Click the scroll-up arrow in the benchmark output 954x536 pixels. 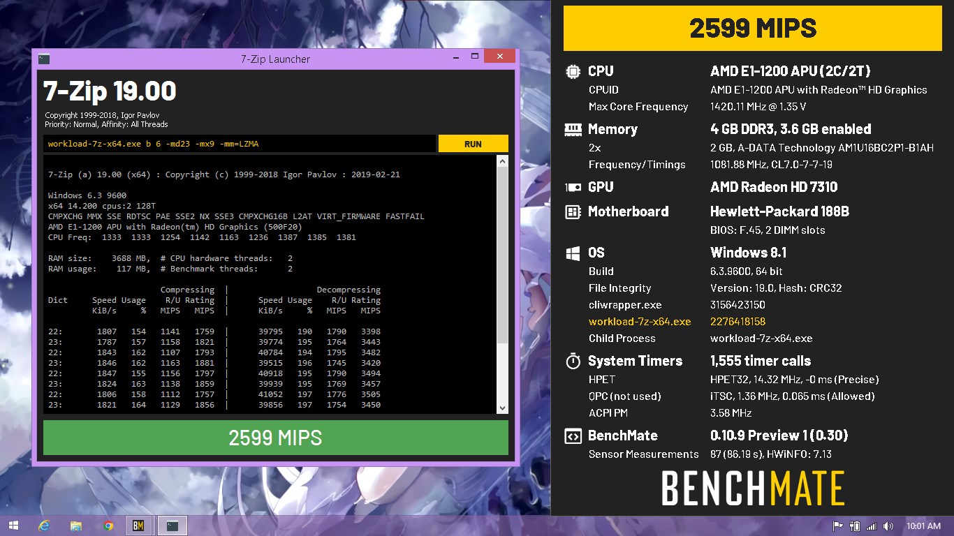502,161
